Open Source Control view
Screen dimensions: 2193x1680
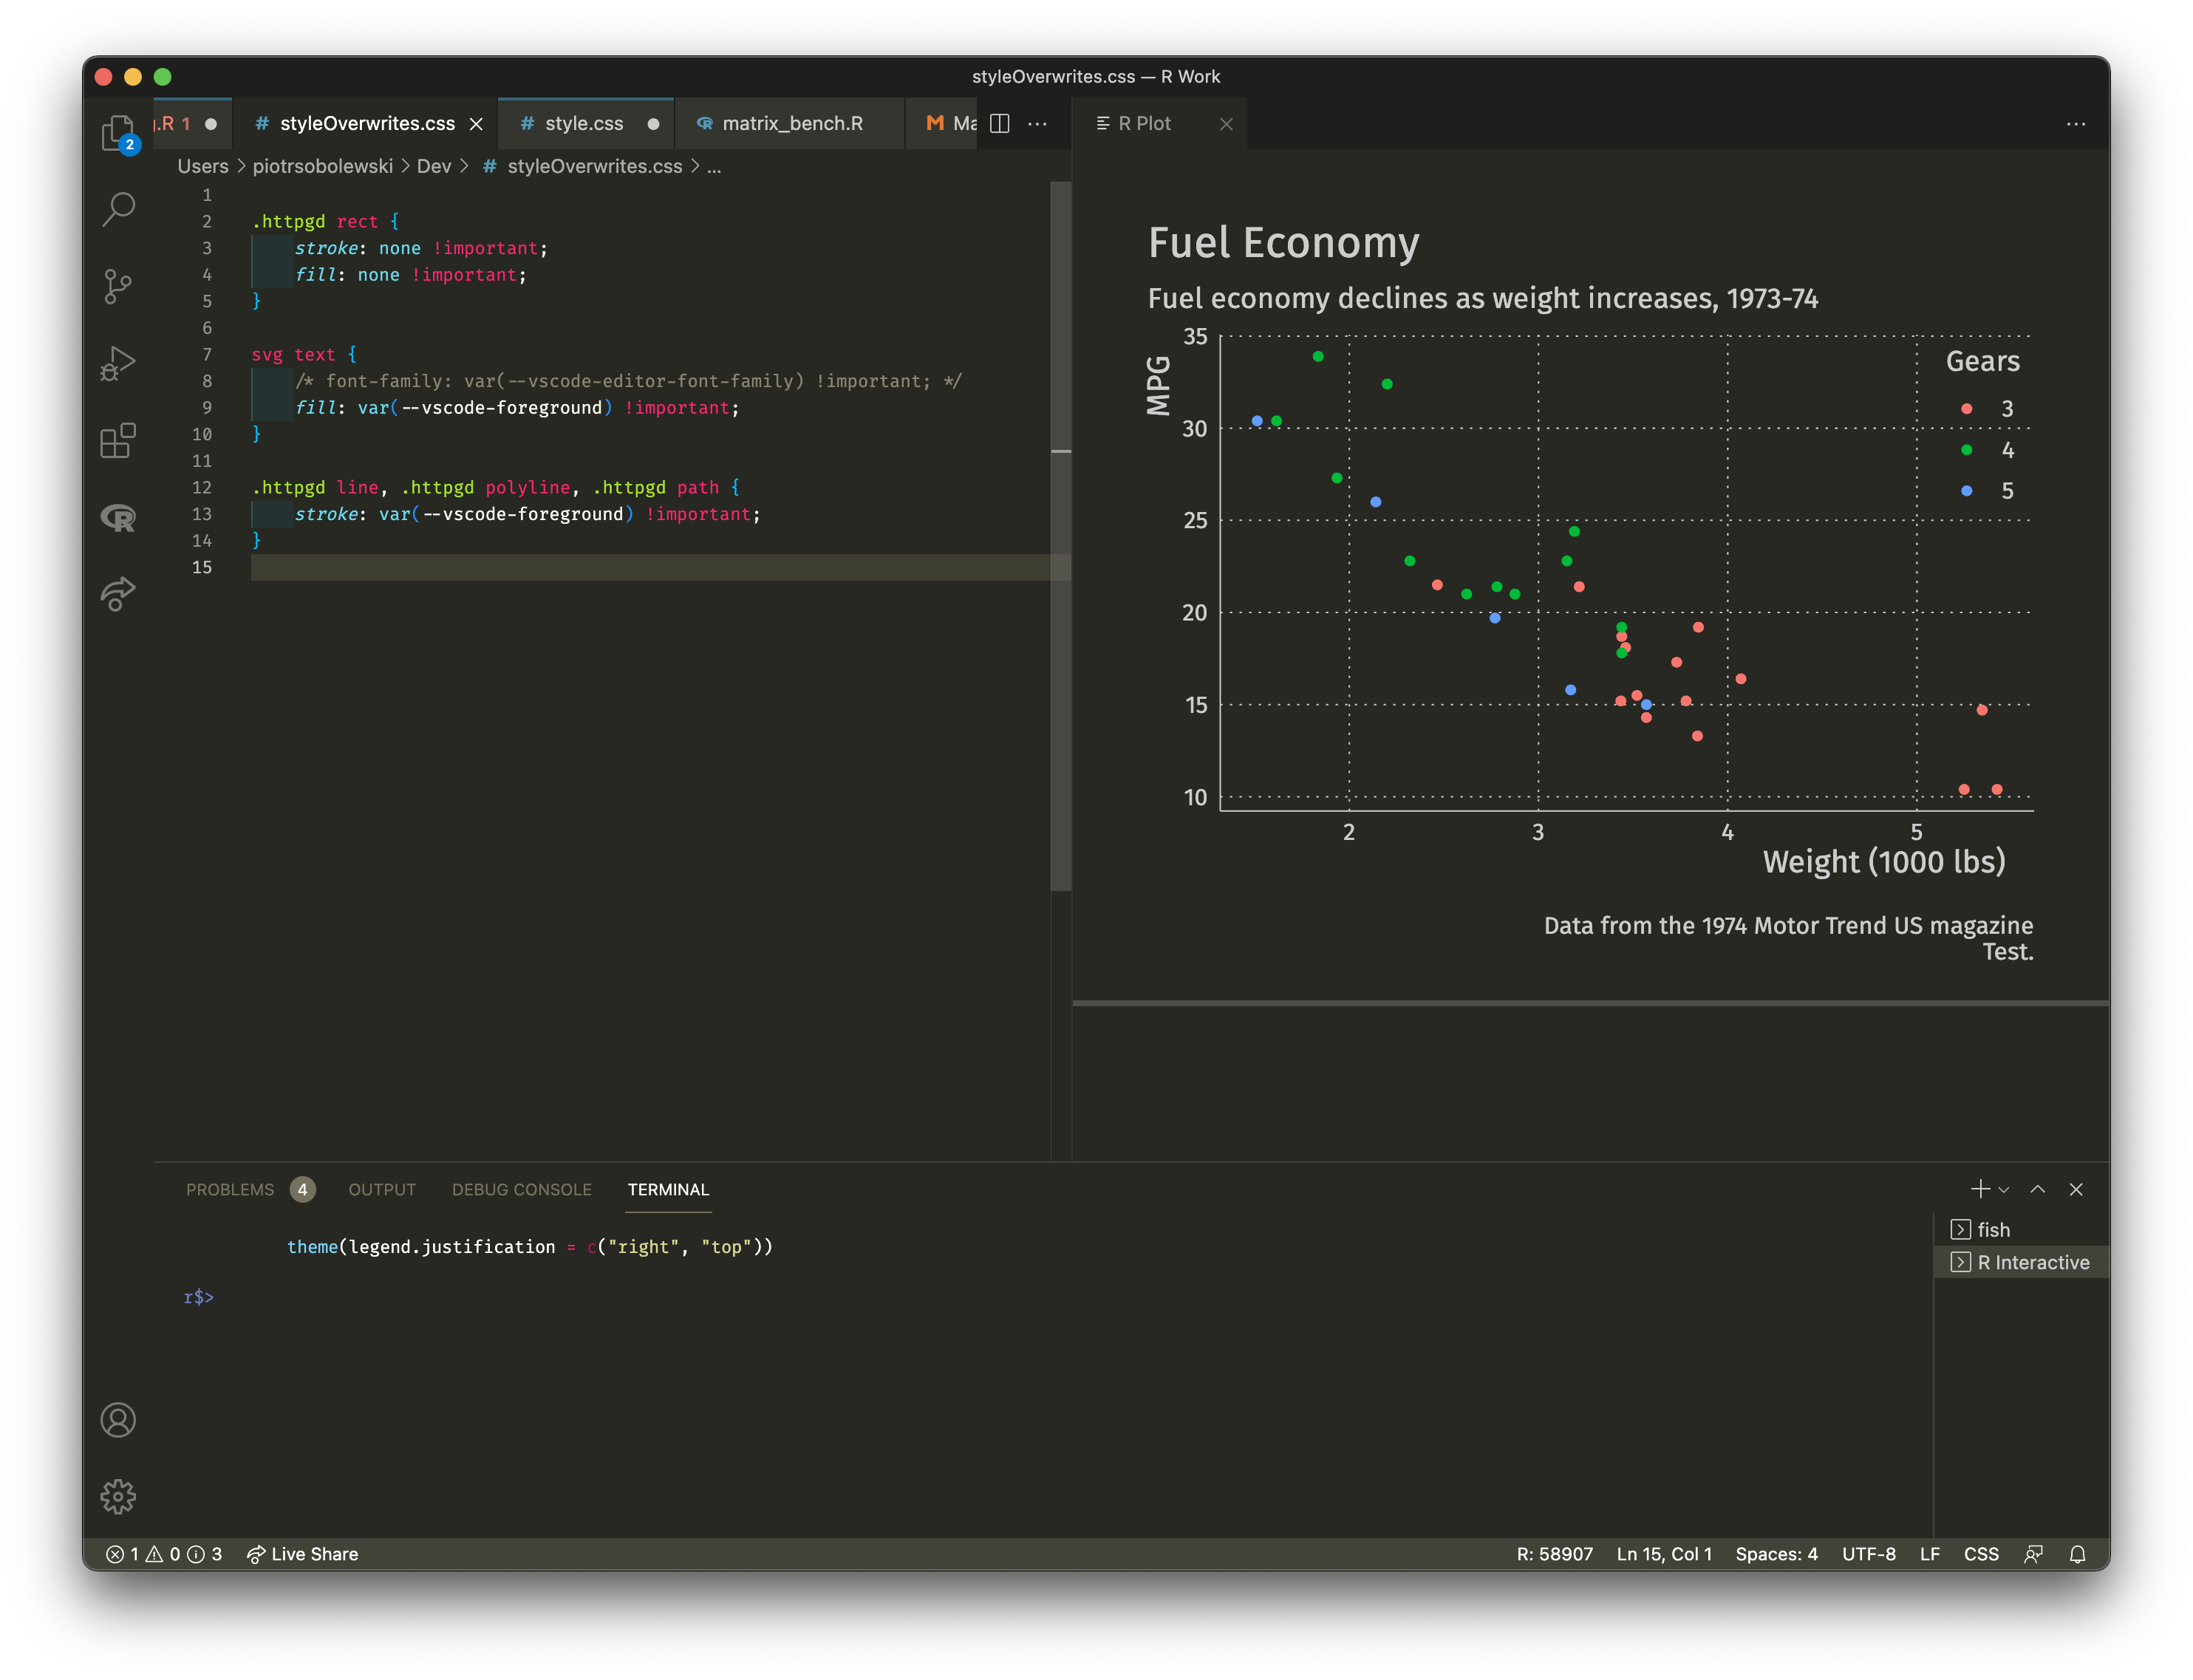[x=118, y=286]
